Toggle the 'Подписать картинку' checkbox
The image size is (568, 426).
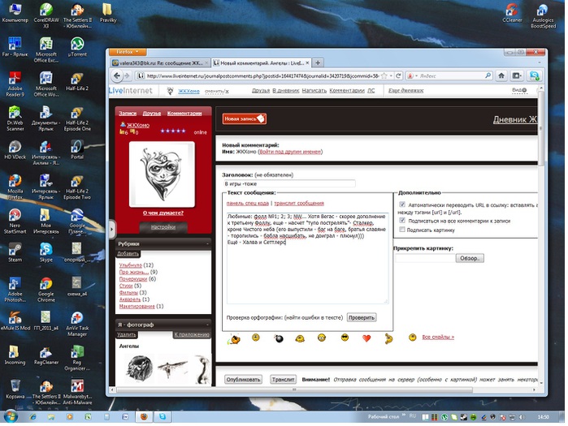coord(402,230)
